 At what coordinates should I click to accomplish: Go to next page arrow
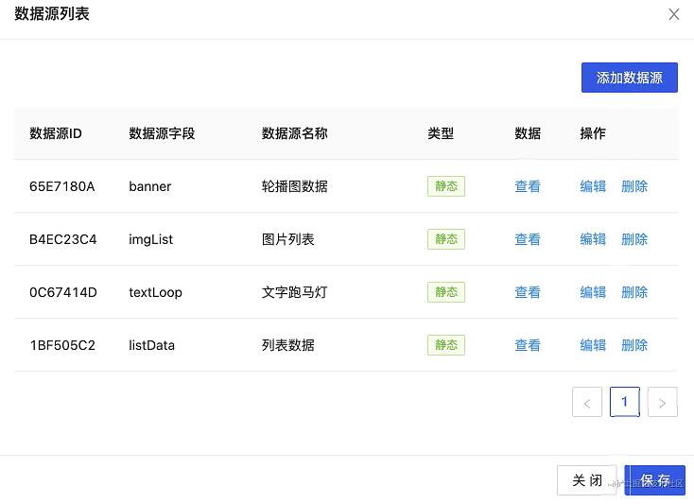coord(662,403)
